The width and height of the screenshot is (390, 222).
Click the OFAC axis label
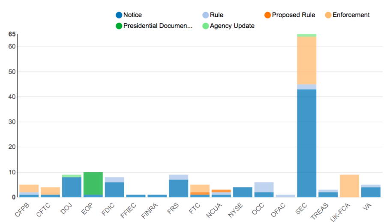278,210
